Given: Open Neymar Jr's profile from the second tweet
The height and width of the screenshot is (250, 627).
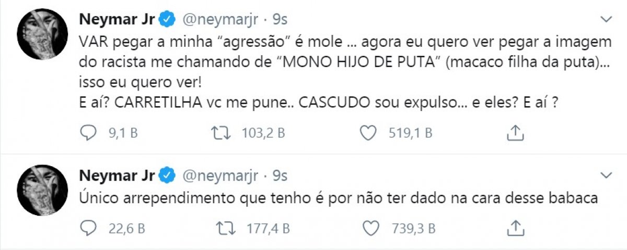Looking at the screenshot, I should pyautogui.click(x=116, y=176).
